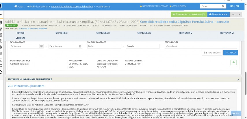This screenshot has width=247, height=119.
Task: Click the help question mark sidebar icon
Action: pyautogui.click(x=1, y=41)
